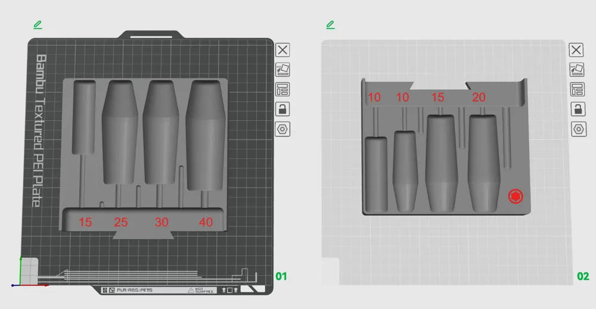Open plate 01 settings hexagon icon

tap(283, 129)
